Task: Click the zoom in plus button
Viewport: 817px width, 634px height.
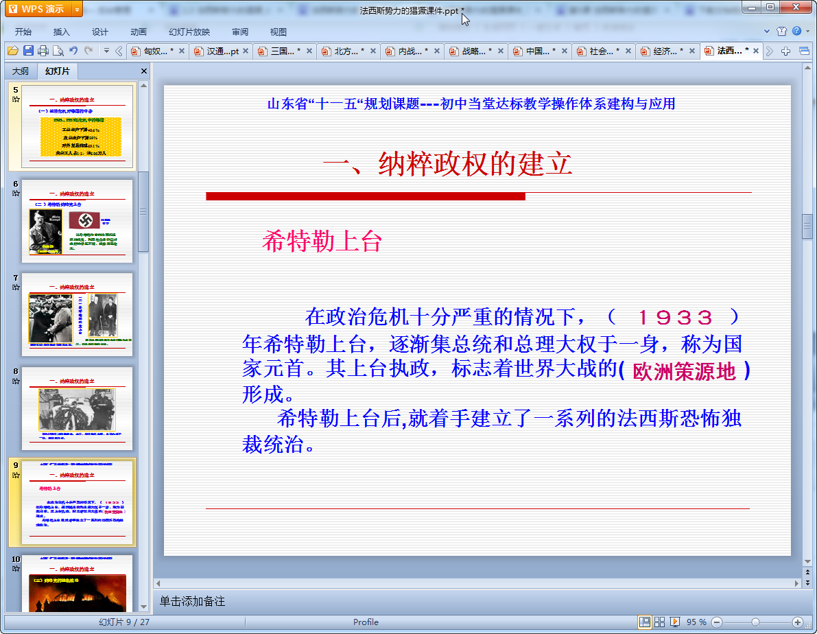Action: (797, 622)
